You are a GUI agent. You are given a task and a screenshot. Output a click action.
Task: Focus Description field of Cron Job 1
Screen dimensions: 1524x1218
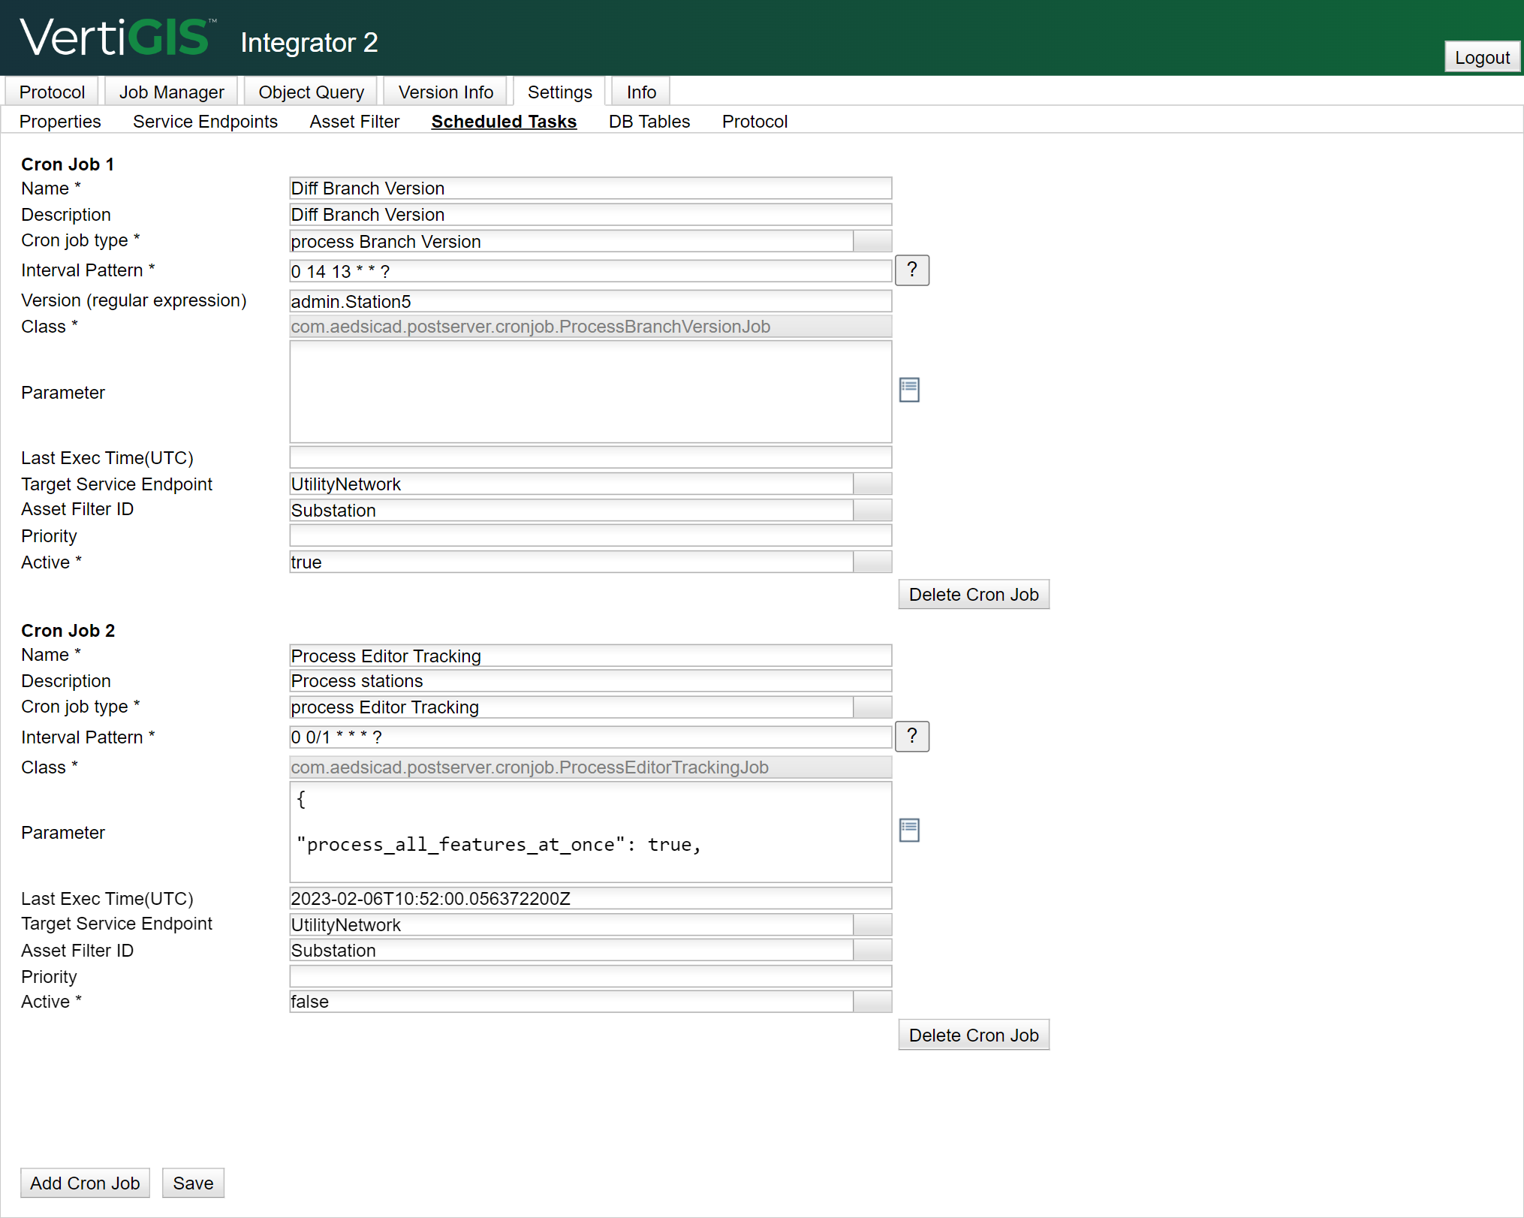tap(590, 214)
